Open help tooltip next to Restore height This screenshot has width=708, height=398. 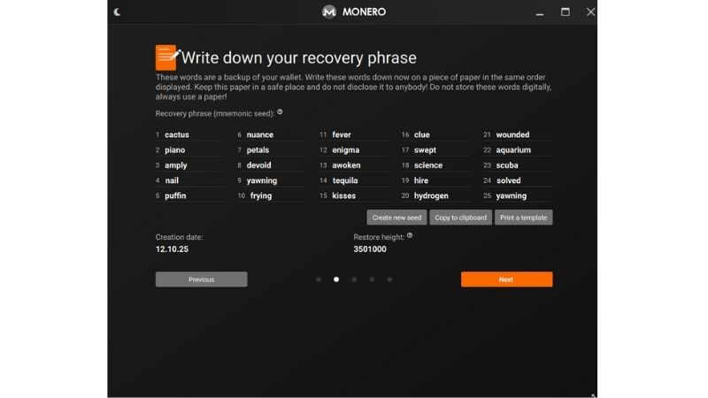tap(410, 235)
